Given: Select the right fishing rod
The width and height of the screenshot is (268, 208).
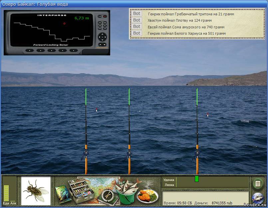Looking at the screenshot, I should [197, 140].
